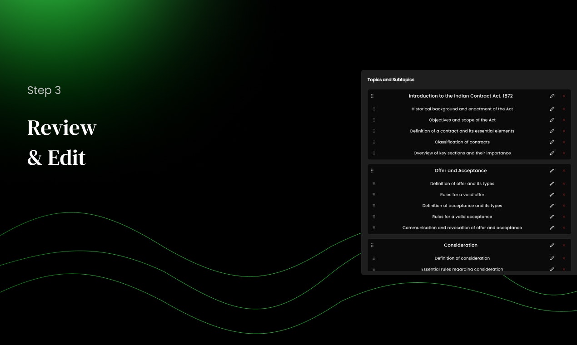Edit 'Definition of acceptance and its types'
The height and width of the screenshot is (345, 577).
(x=552, y=206)
